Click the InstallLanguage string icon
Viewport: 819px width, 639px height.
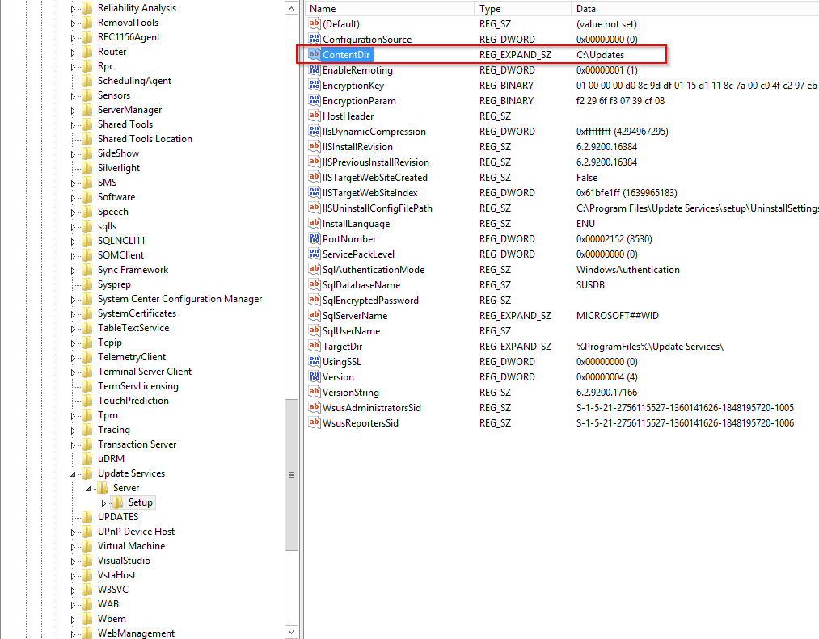click(314, 224)
